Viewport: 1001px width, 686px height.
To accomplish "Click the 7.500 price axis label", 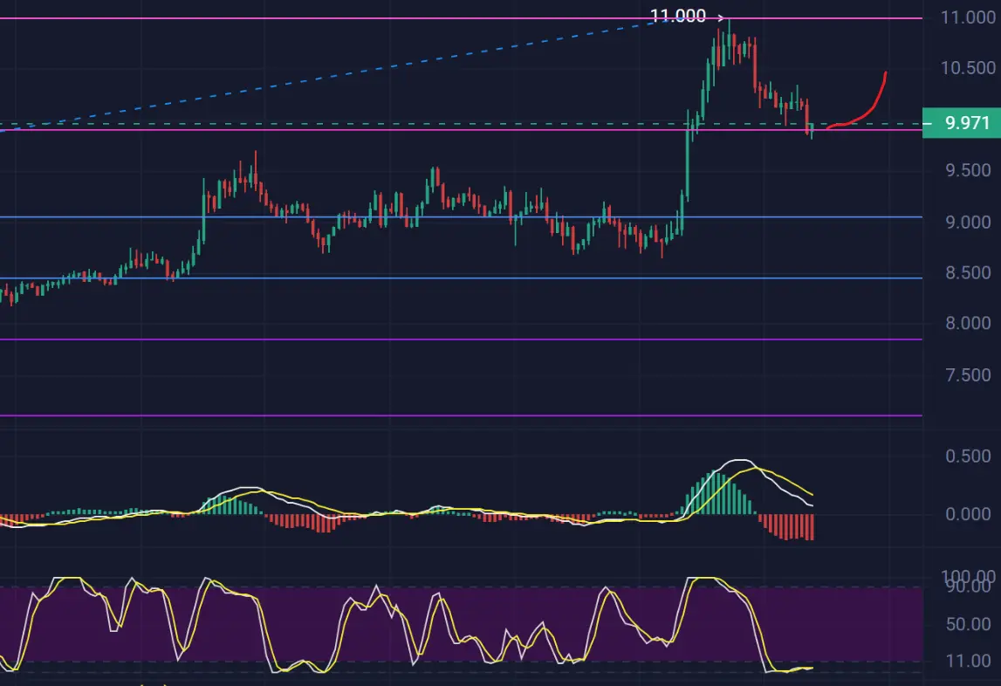I will click(x=968, y=375).
